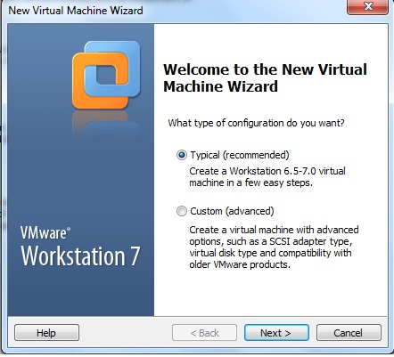
Task: Click the 'older VMware products.' description line
Action: coord(240,264)
